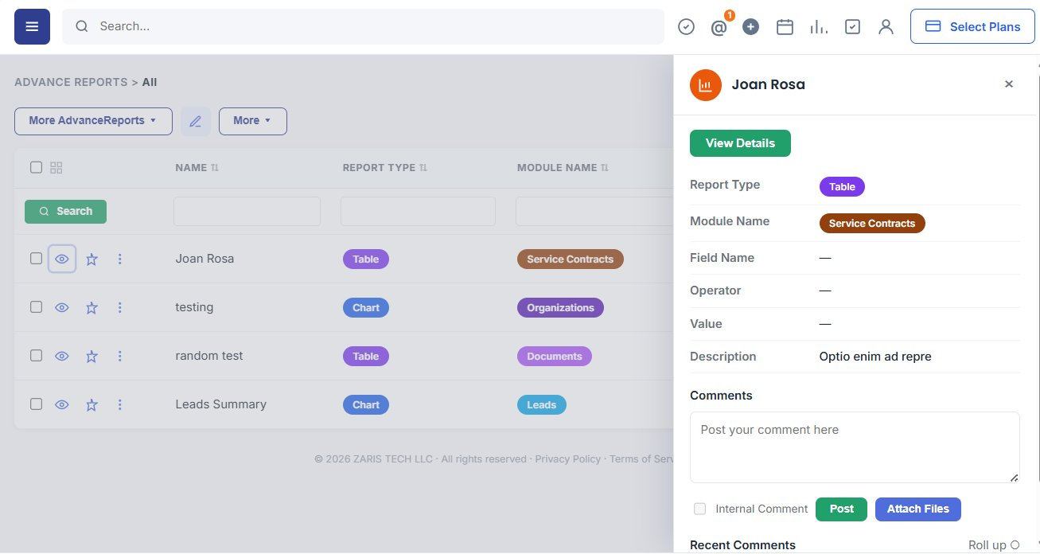
Task: Click the Table badge in detail panel
Action: (x=842, y=187)
